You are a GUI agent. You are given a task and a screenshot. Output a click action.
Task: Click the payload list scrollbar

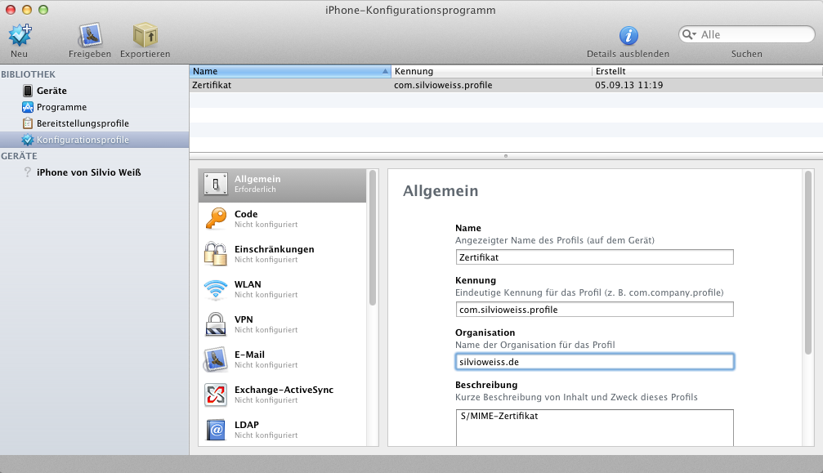coord(373,238)
